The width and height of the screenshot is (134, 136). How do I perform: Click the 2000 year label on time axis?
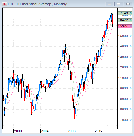pyautogui.click(x=18, y=131)
